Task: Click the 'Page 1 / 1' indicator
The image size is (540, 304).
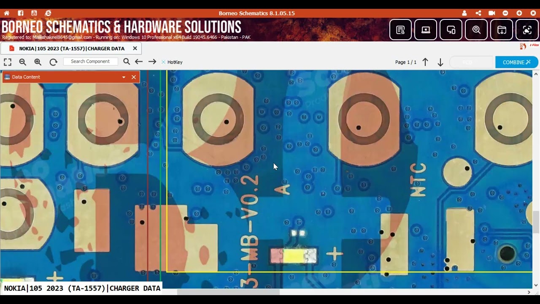Action: [406, 62]
